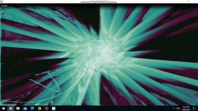The width and height of the screenshot is (198, 111).
Task: Click the white window icon on taskbar
Action: click(54, 108)
